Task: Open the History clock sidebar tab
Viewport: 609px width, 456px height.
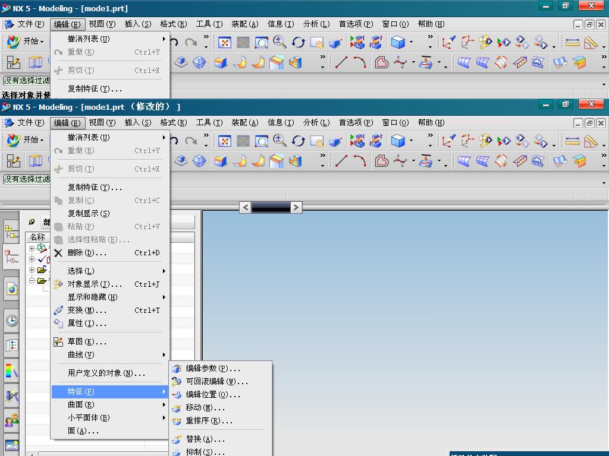Action: [12, 321]
